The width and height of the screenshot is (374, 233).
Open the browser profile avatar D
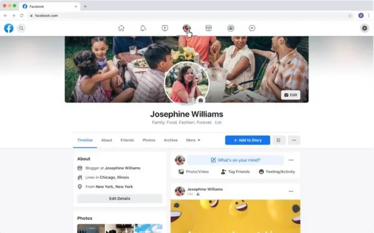click(361, 16)
